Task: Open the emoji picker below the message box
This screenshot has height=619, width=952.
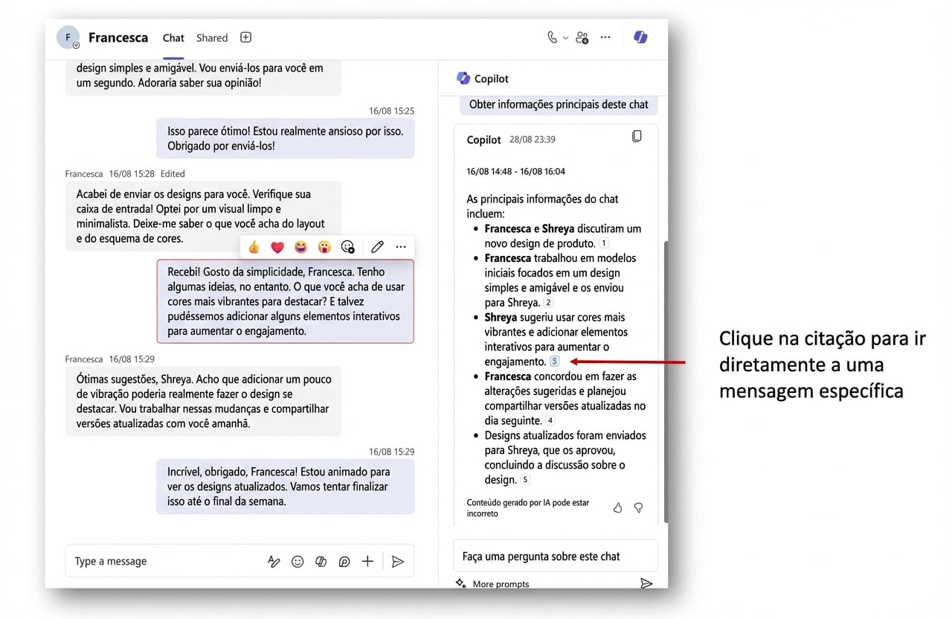Action: [297, 561]
